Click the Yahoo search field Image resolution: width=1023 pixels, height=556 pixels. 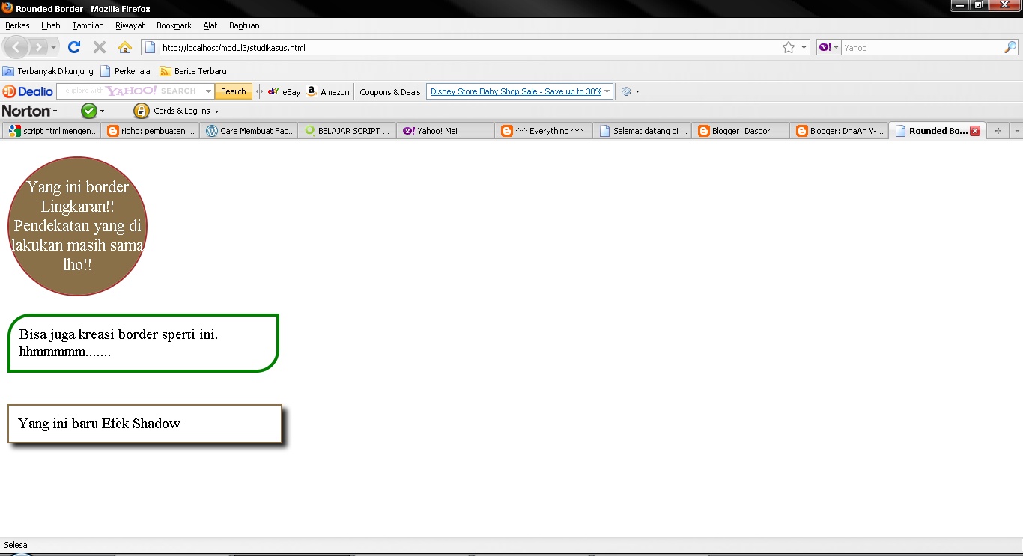click(x=922, y=47)
